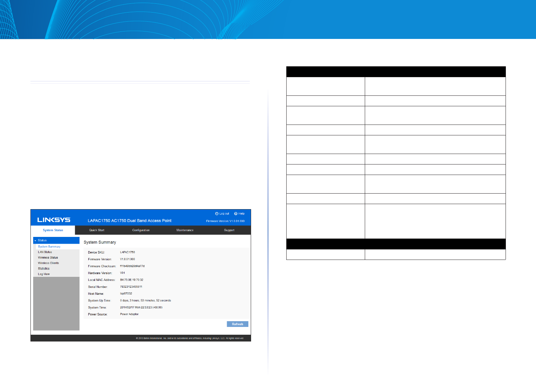Click the Belkin copyright footer text
Screen dimensions: 536x376
click(x=190, y=338)
